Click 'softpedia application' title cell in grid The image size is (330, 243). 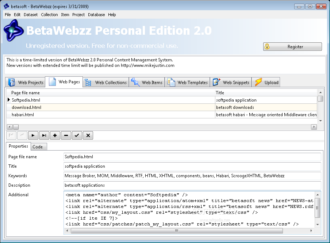[x=266, y=100]
